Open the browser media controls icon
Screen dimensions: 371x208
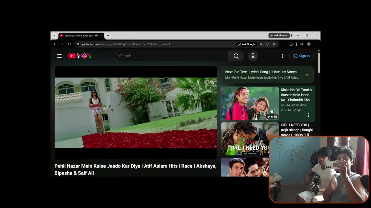(302, 44)
